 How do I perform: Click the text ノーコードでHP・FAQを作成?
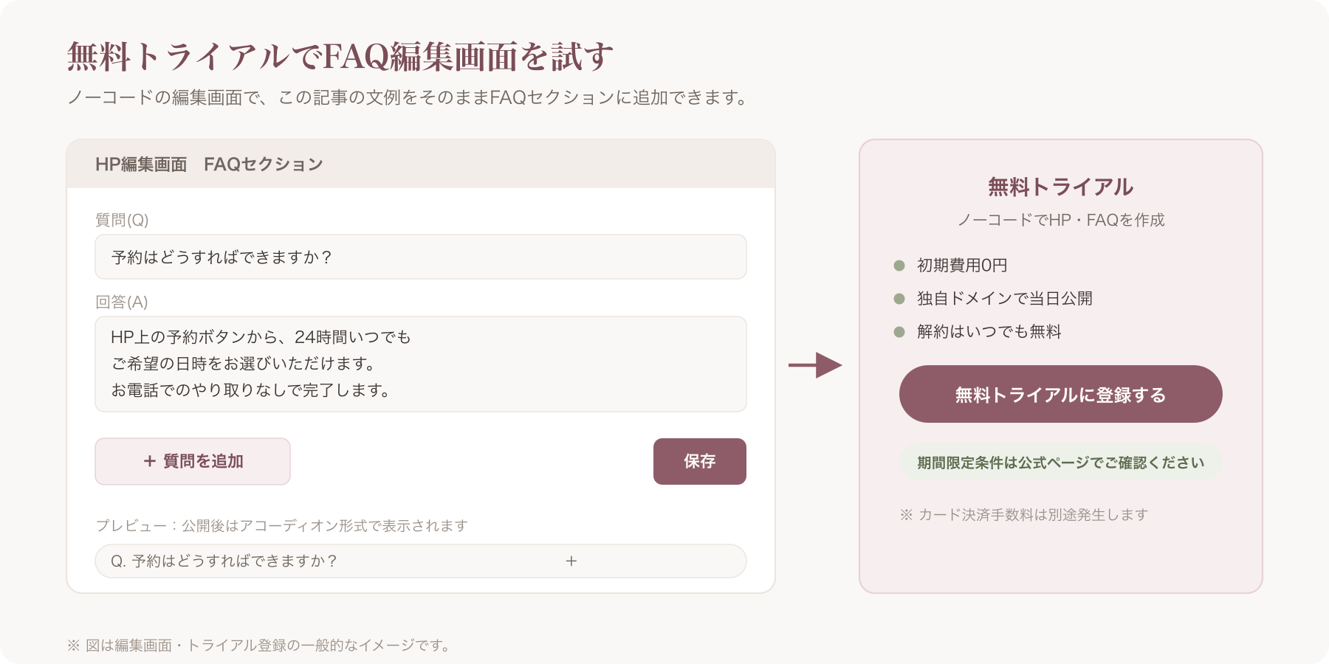[x=1060, y=220]
